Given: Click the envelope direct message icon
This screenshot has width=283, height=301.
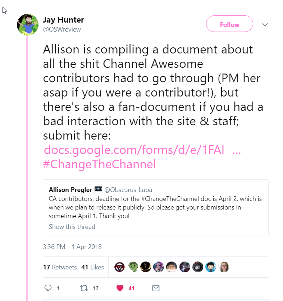Looking at the screenshot, I should (156, 288).
